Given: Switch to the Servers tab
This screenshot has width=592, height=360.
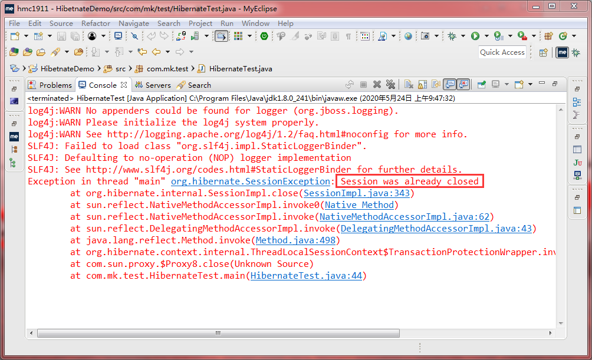Looking at the screenshot, I should (x=153, y=85).
